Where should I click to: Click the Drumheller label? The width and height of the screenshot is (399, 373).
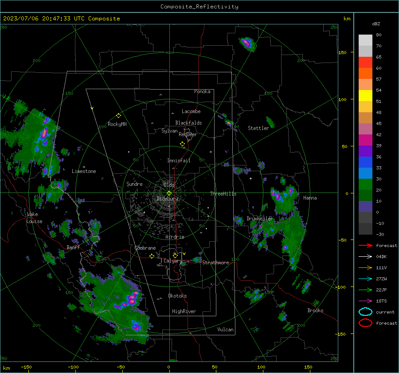pos(260,219)
